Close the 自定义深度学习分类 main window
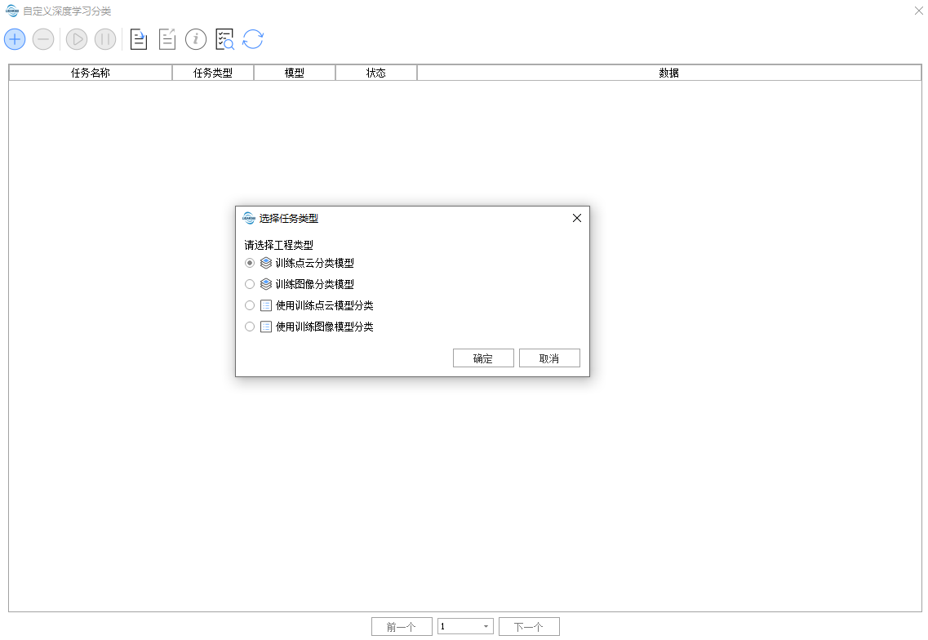Viewport: 928px width, 640px height. tap(918, 11)
